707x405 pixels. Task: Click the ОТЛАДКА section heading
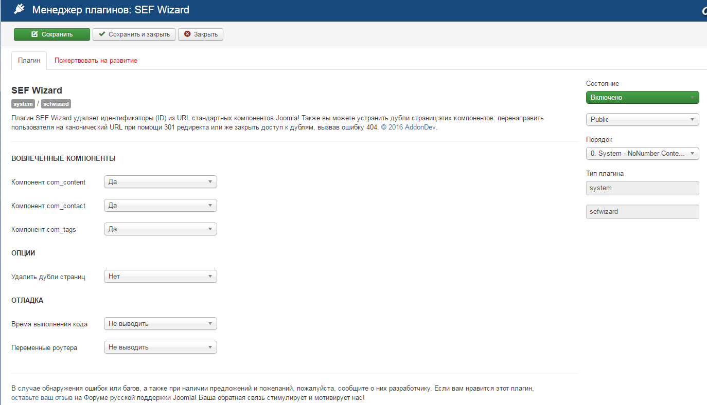[x=27, y=300]
